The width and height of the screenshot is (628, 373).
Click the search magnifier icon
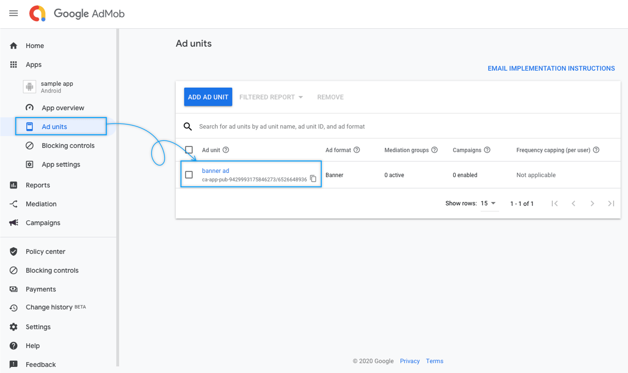pos(188,126)
